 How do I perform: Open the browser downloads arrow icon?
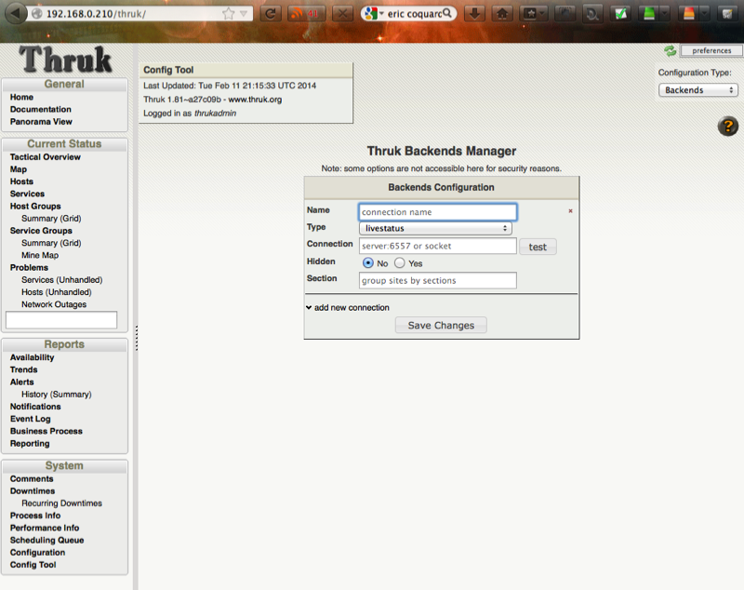click(x=474, y=14)
